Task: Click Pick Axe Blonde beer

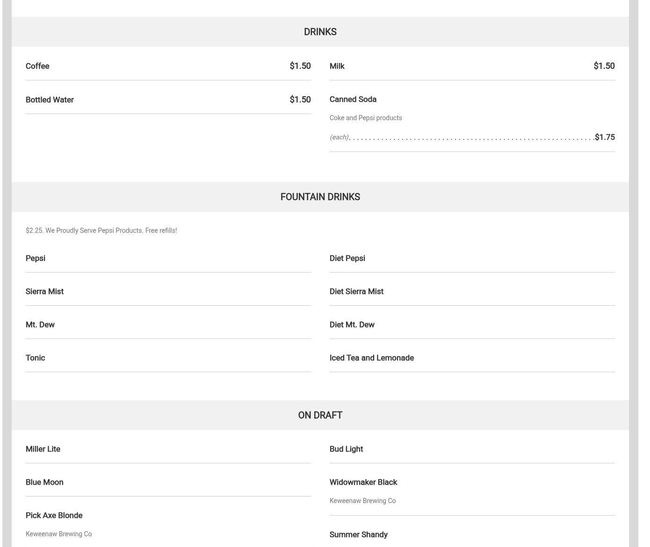Action: pos(54,515)
